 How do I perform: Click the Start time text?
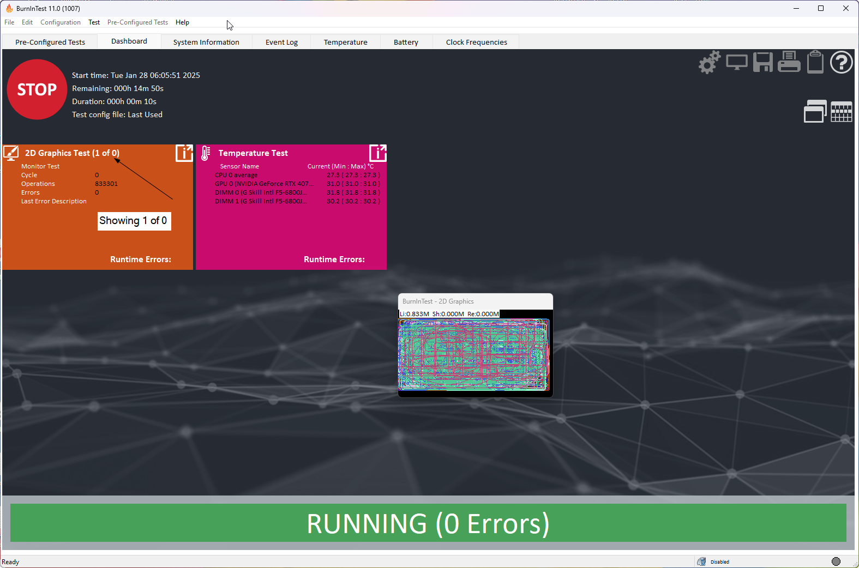coord(136,75)
